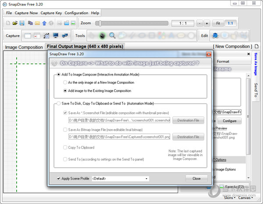Send image by email envelope icon

(37, 23)
